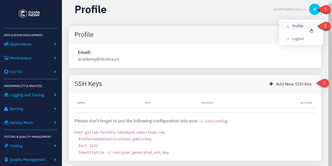Expand the CI / CD chevron
The width and height of the screenshot is (332, 166).
pos(55,72)
